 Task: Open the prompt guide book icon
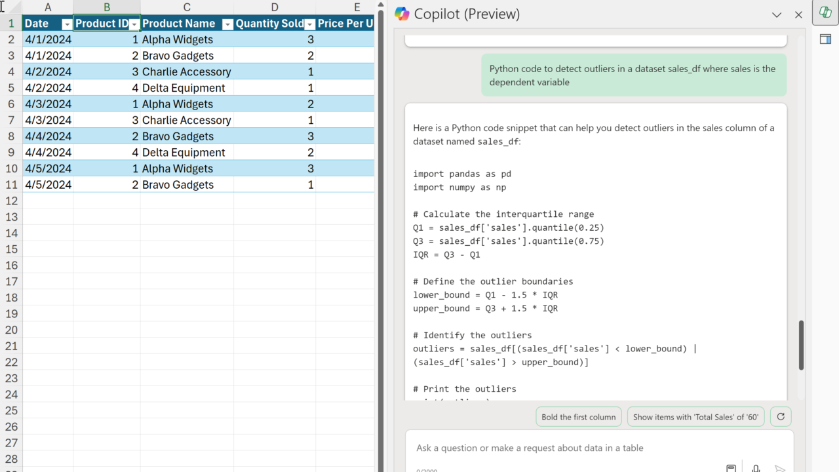coord(731,468)
